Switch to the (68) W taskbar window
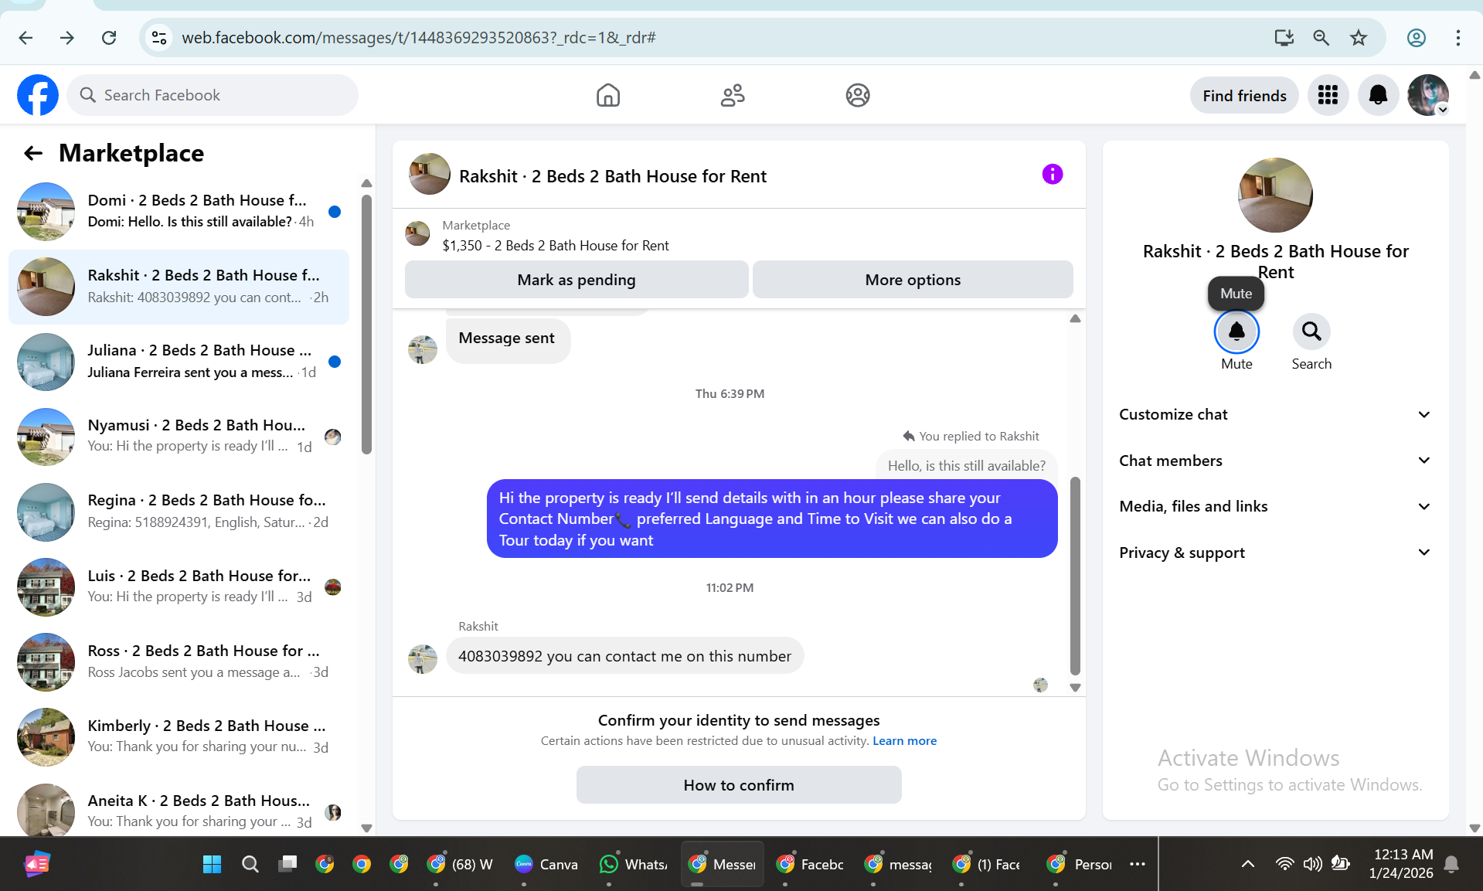 click(x=461, y=864)
